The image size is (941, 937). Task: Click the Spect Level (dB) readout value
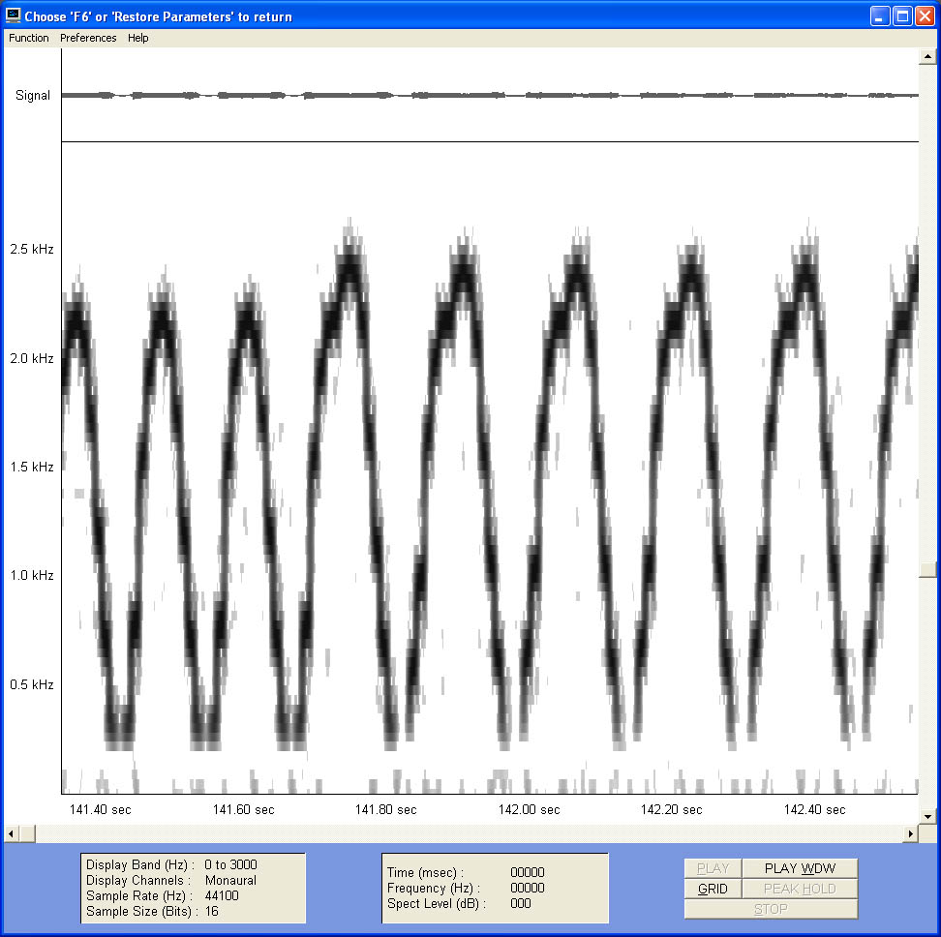click(x=521, y=903)
